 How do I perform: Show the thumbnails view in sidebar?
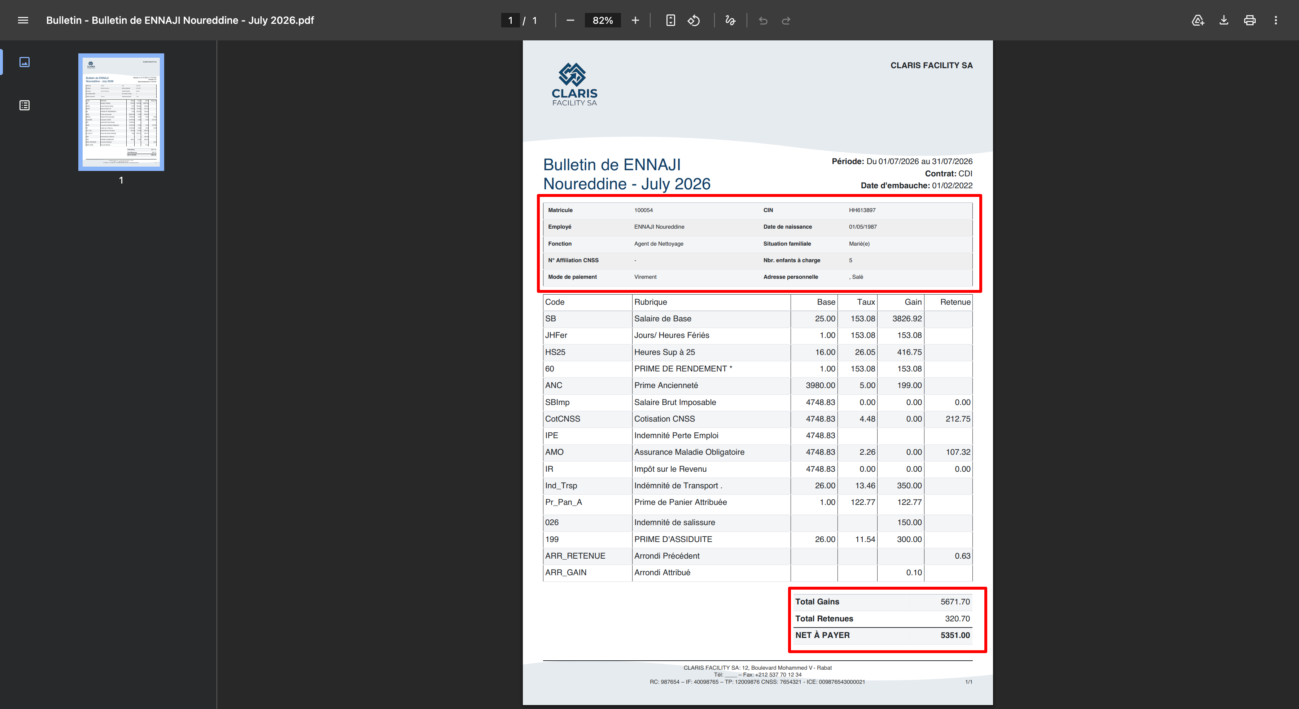coord(24,62)
